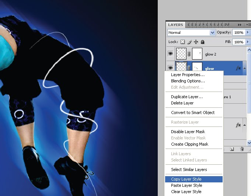
Task: Click the Lock all padlock icon
Action: click(x=202, y=42)
